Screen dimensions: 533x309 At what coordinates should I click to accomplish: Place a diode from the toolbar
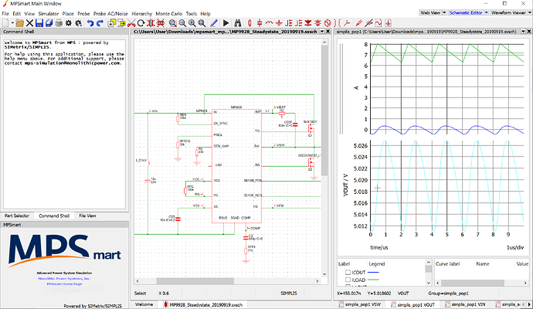(308, 22)
